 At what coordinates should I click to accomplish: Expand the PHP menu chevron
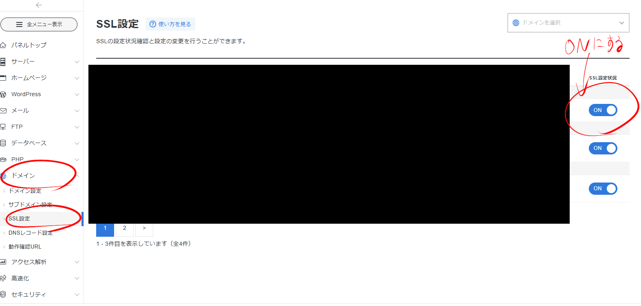tap(77, 160)
